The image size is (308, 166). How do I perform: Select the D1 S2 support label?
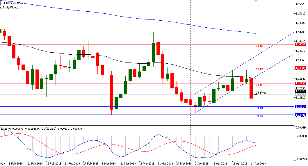coord(259,116)
